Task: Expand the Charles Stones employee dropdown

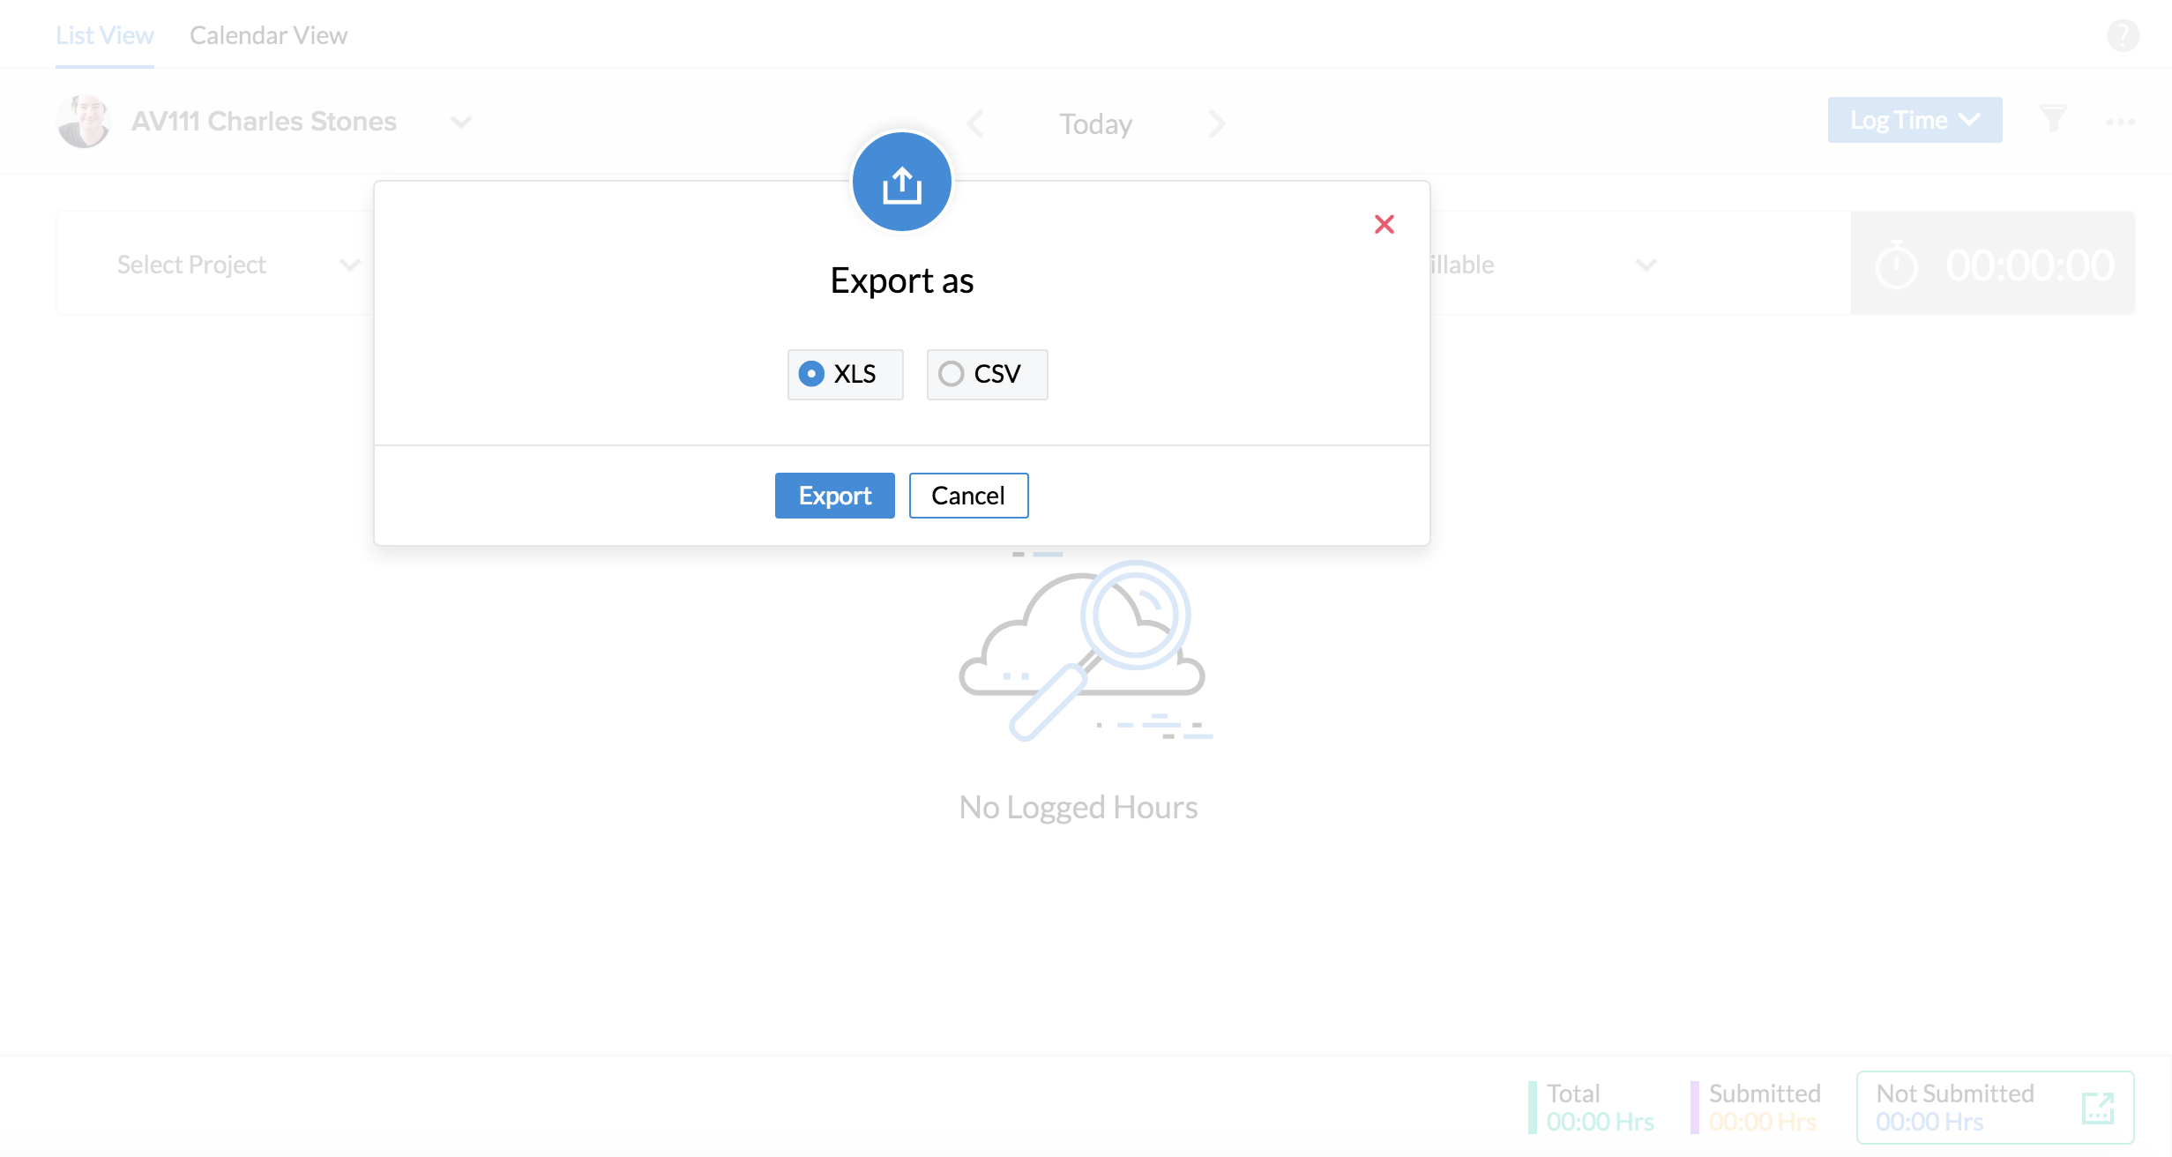Action: pos(460,122)
